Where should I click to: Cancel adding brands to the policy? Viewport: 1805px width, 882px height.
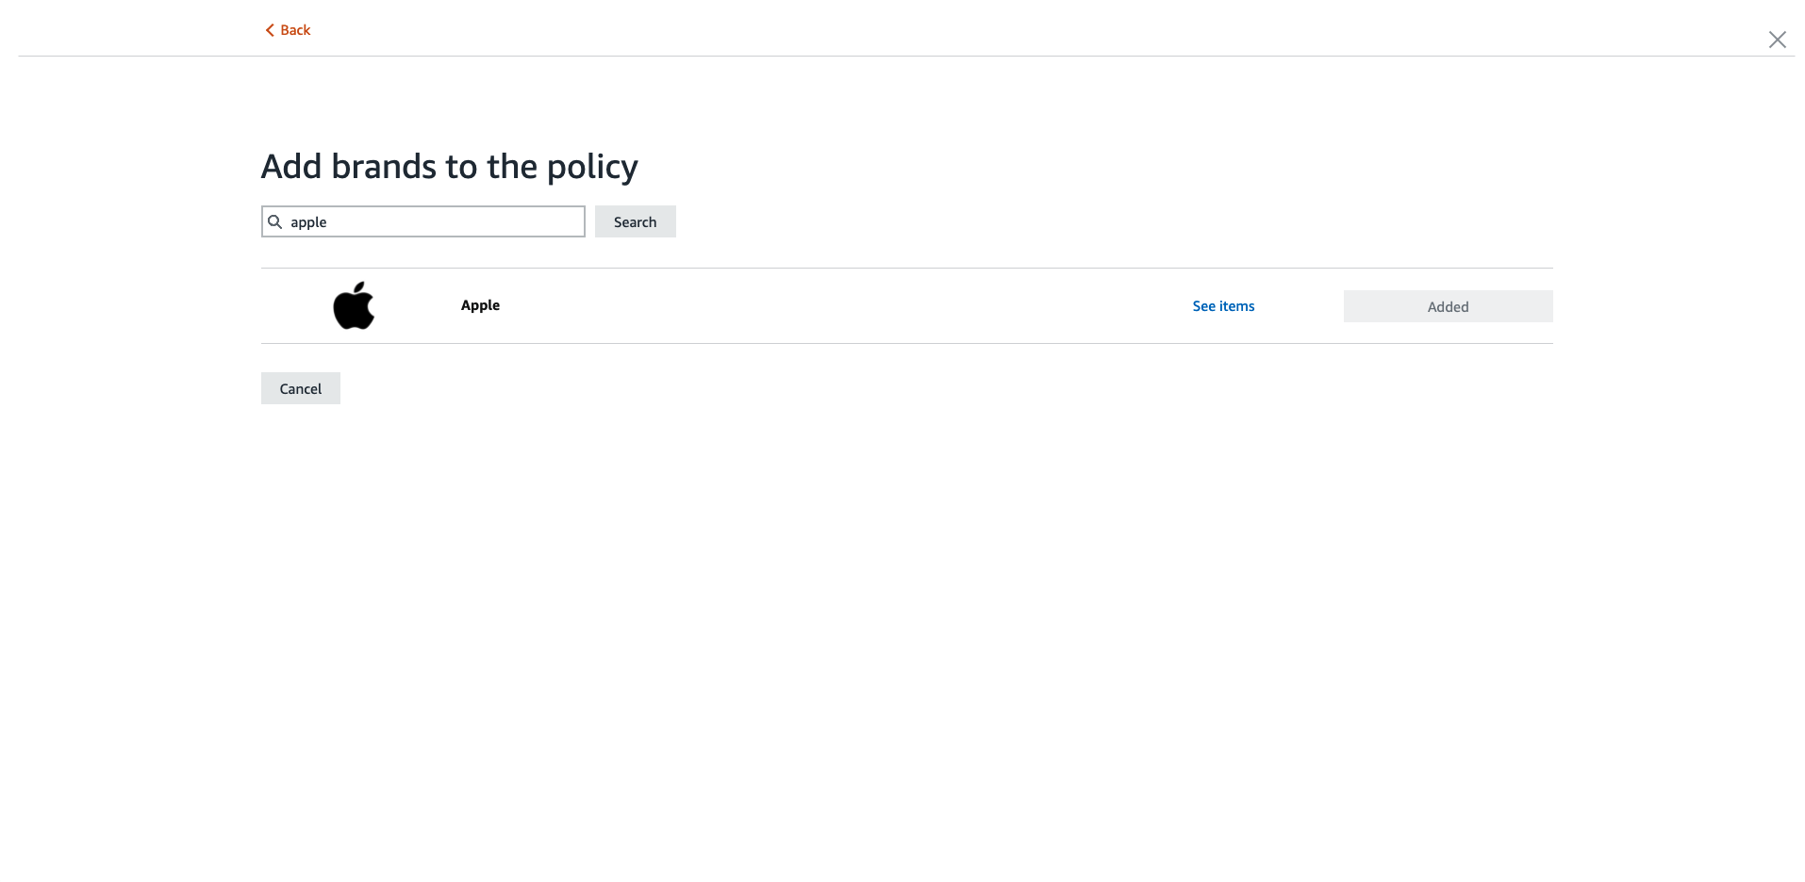[300, 388]
